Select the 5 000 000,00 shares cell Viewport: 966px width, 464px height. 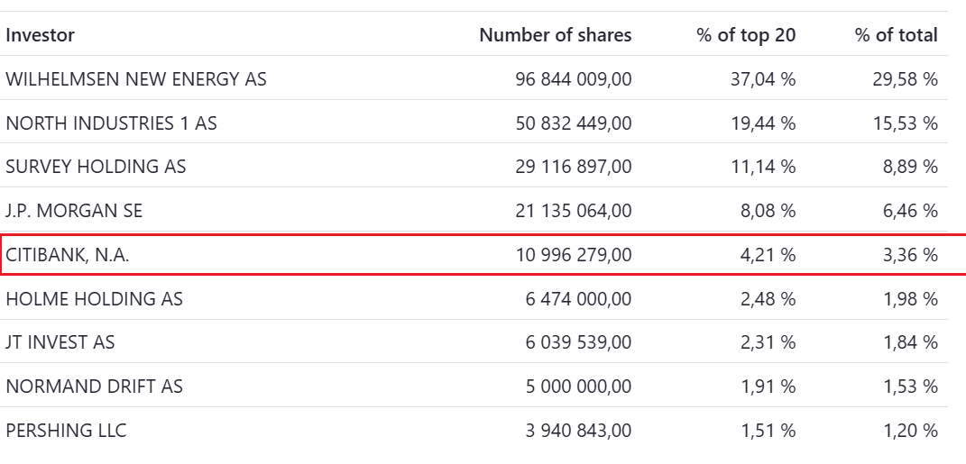[x=578, y=387]
